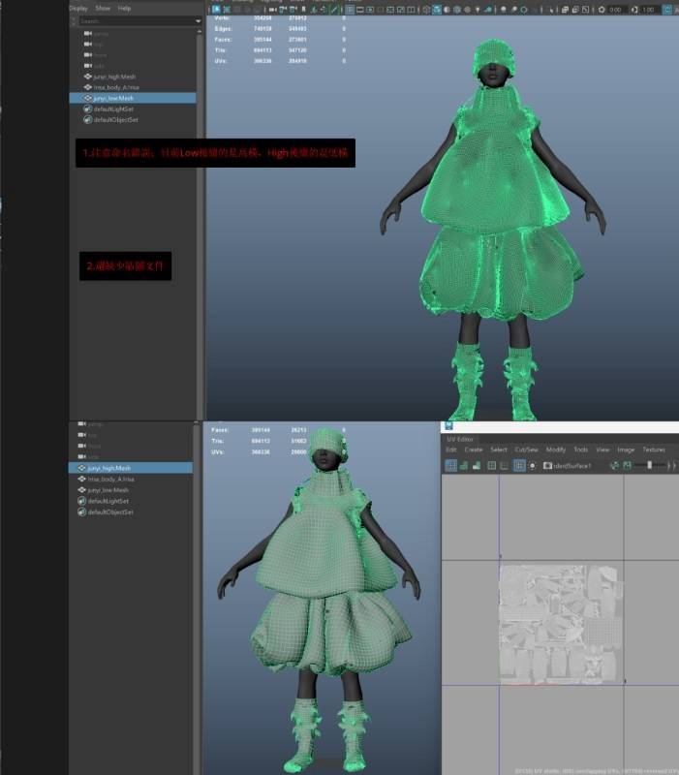The image size is (679, 775).
Task: Click the standardSurface1 texture image icon
Action: [x=547, y=466]
